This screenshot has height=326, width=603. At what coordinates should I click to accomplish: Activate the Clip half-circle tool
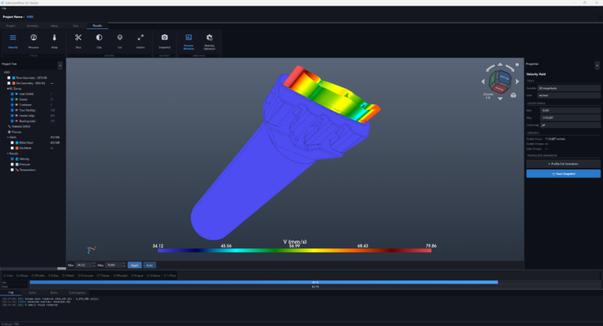click(99, 38)
